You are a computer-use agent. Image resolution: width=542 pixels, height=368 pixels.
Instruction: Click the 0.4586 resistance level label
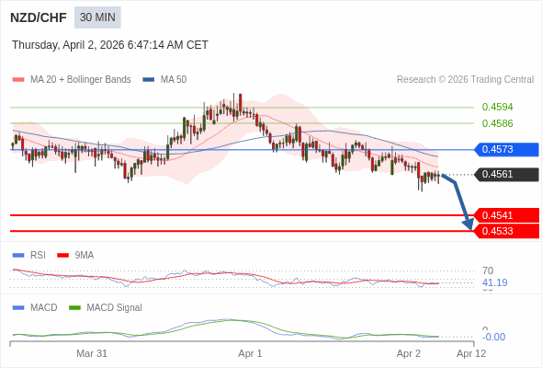pos(497,123)
